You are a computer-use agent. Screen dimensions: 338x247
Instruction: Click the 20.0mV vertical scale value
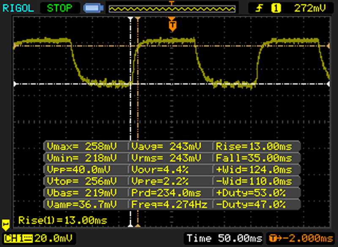coord(54,239)
